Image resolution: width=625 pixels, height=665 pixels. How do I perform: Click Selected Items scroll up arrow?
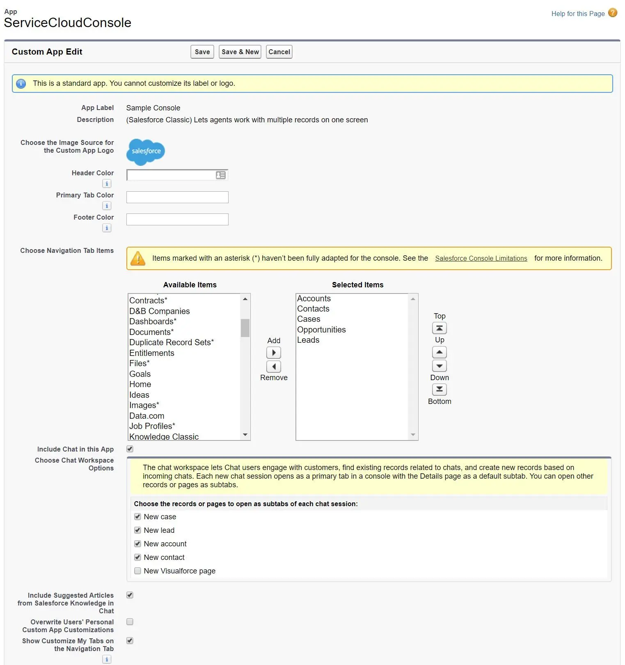[x=413, y=299]
